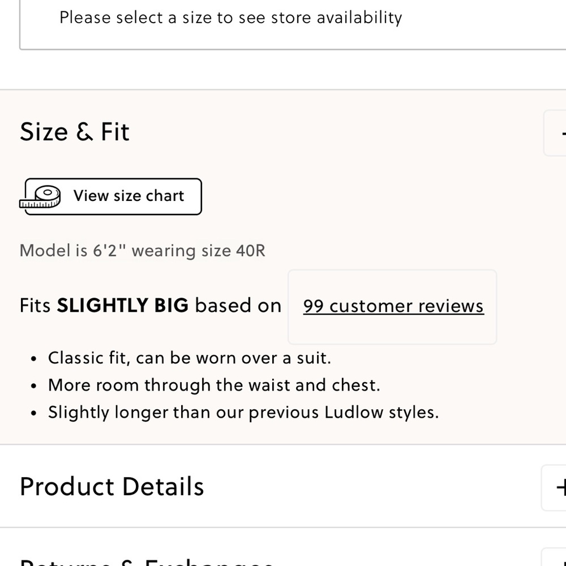Click the store availability message box
The width and height of the screenshot is (566, 566).
293,24
